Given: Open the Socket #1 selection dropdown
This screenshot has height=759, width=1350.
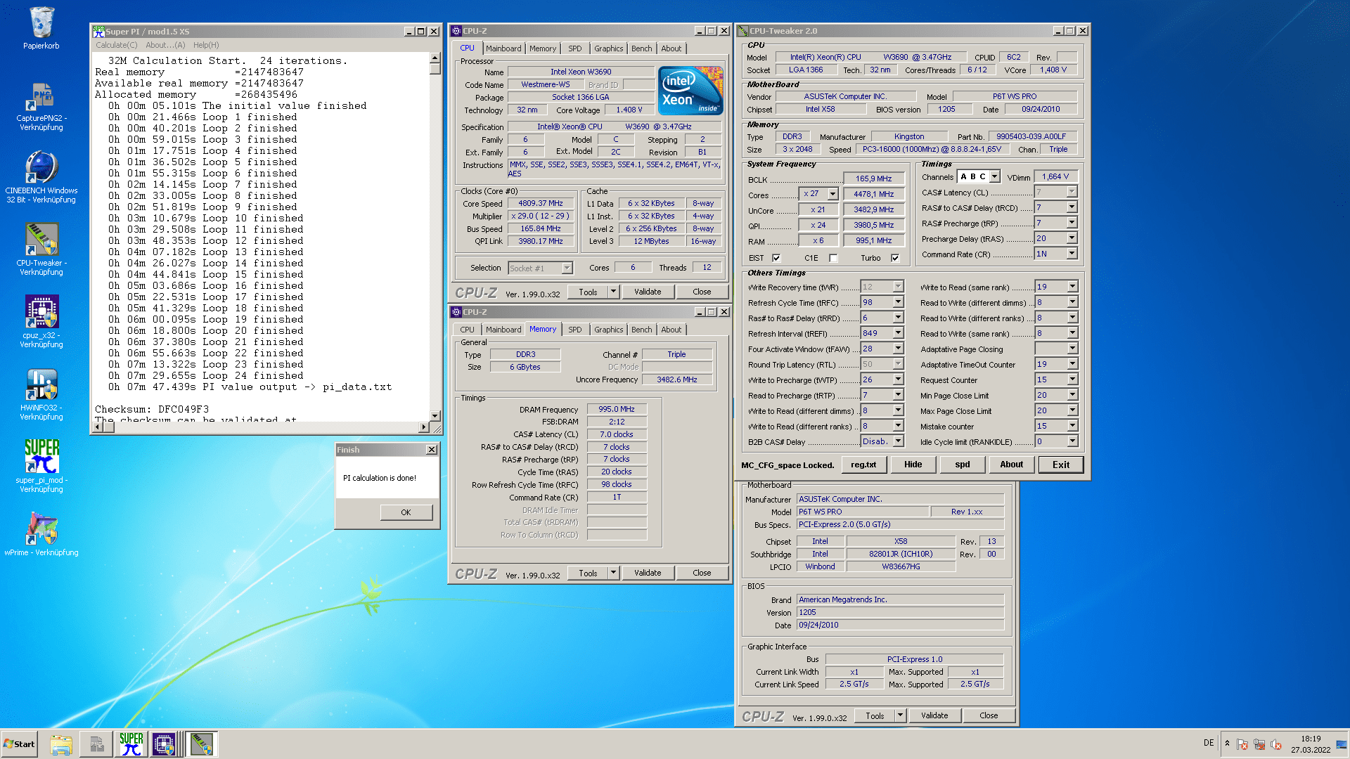Looking at the screenshot, I should click(x=567, y=268).
